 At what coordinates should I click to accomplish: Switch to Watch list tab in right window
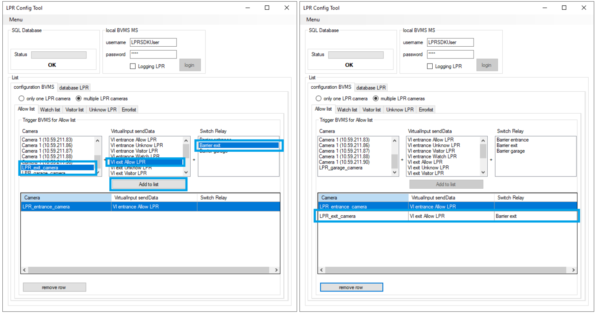pyautogui.click(x=347, y=109)
